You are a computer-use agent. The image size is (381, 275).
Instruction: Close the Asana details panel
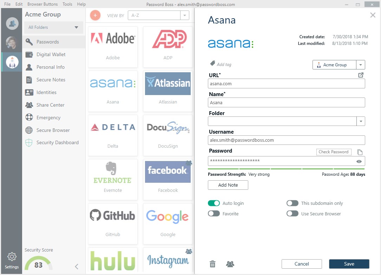point(373,15)
